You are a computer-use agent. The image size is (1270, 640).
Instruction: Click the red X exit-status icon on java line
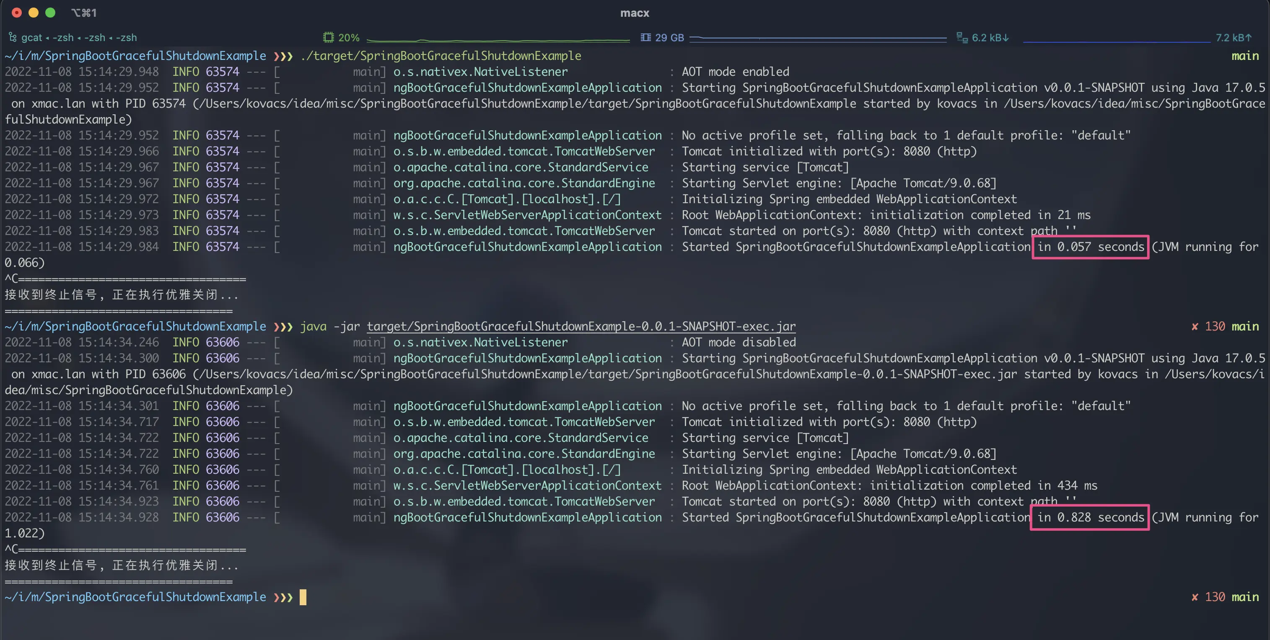point(1195,326)
